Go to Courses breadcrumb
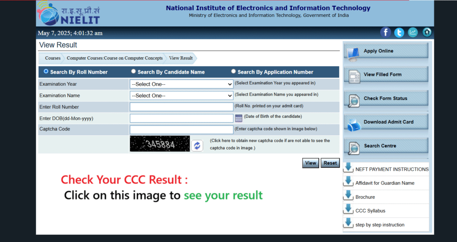The width and height of the screenshot is (457, 242). coord(53,58)
